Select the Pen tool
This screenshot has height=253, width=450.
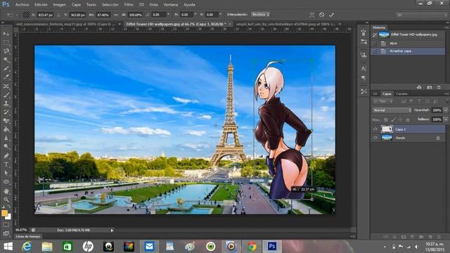click(x=6, y=156)
